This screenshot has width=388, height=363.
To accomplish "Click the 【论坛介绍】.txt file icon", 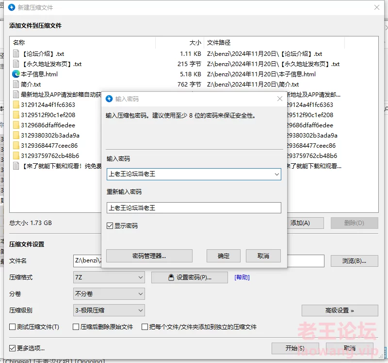I will tap(16, 54).
